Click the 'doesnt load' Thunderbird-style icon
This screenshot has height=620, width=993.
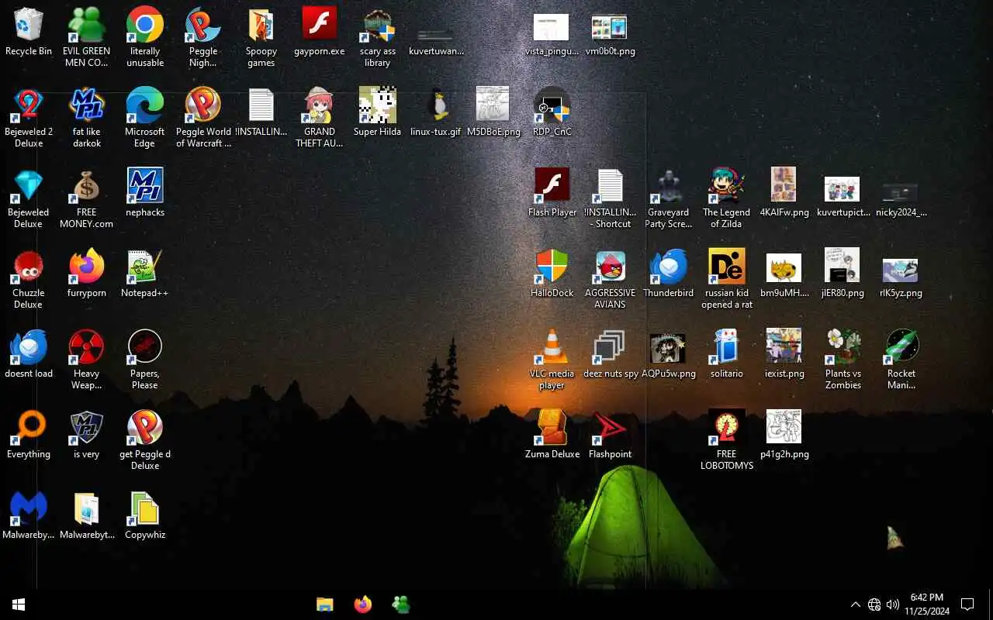coord(29,347)
